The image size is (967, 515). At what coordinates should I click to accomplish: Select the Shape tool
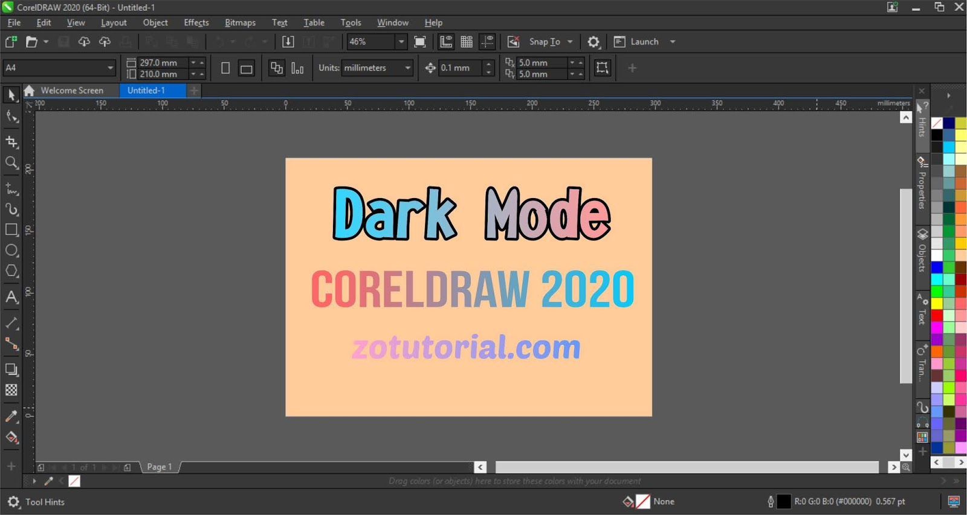pyautogui.click(x=11, y=117)
